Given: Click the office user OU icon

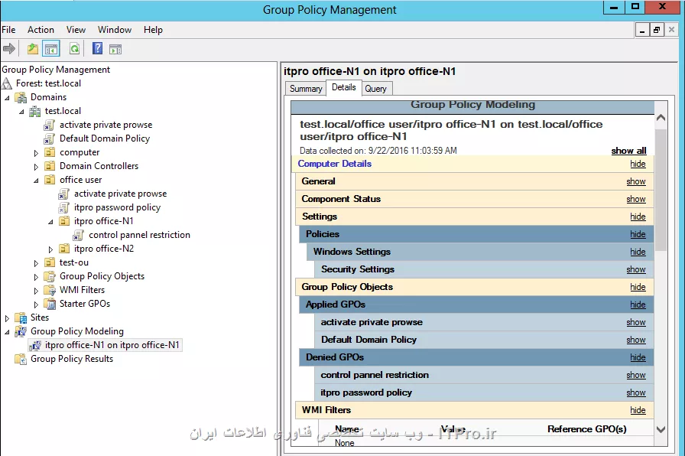Looking at the screenshot, I should point(50,180).
